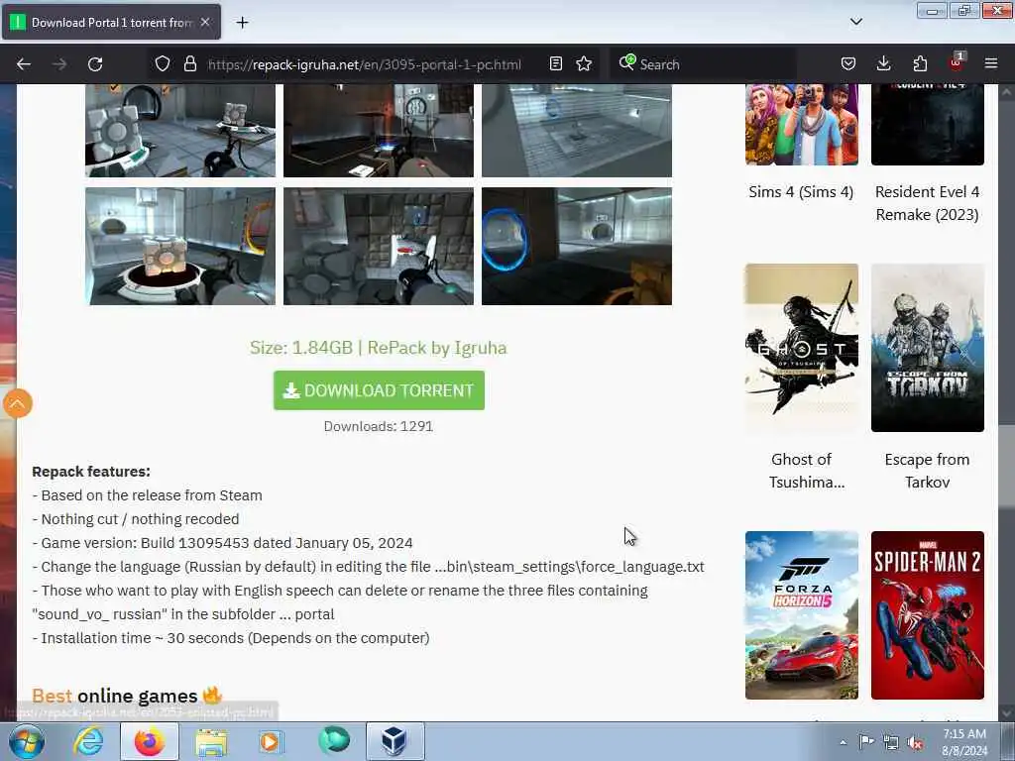
Task: Open Ghost of Tsushima title link
Action: click(801, 471)
